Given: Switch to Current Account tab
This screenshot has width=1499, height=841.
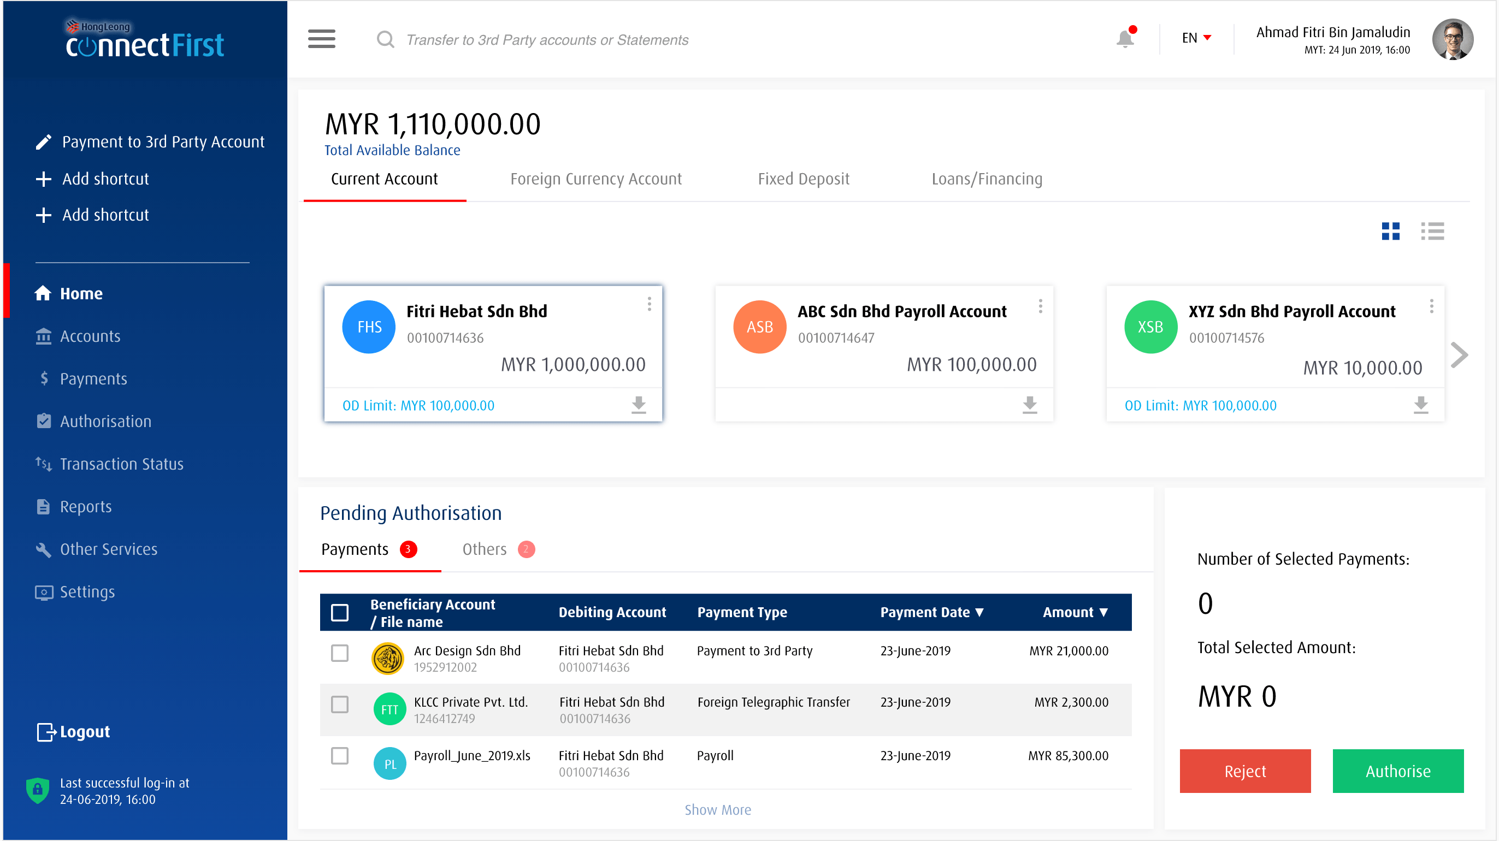Looking at the screenshot, I should tap(384, 179).
